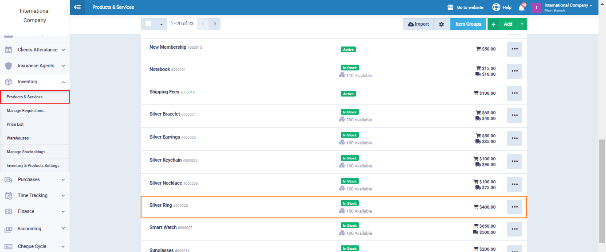Click the user avatar icon
The width and height of the screenshot is (606, 252).
536,8
